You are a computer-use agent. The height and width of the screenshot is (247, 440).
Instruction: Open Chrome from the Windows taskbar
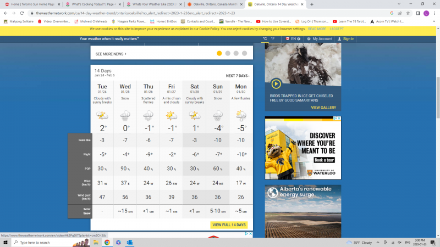[x=107, y=242]
